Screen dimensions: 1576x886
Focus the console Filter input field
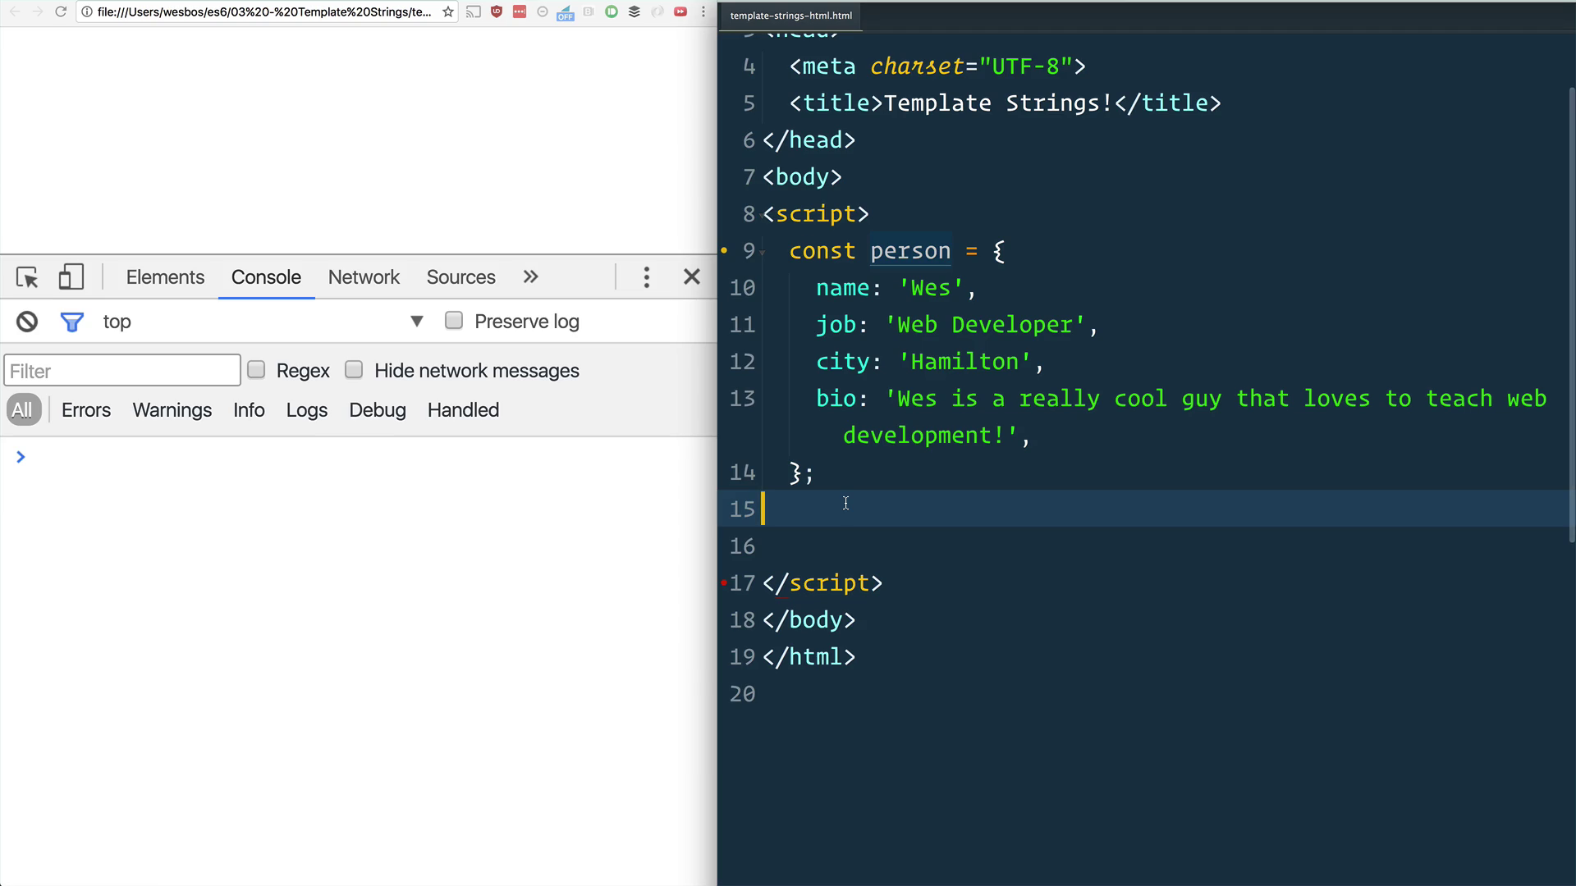(122, 371)
